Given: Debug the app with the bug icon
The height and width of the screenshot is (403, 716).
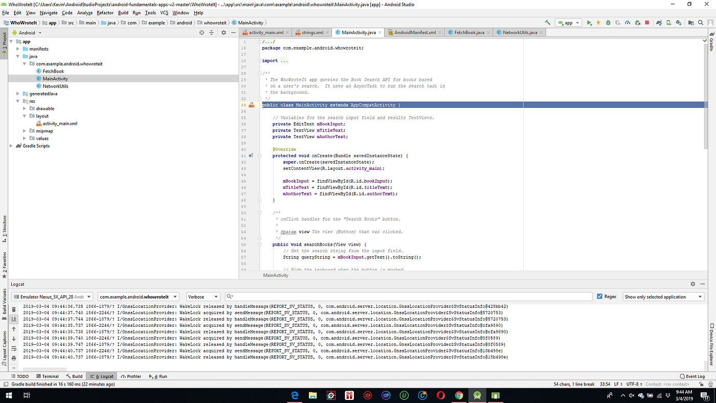Looking at the screenshot, I should click(x=609, y=23).
